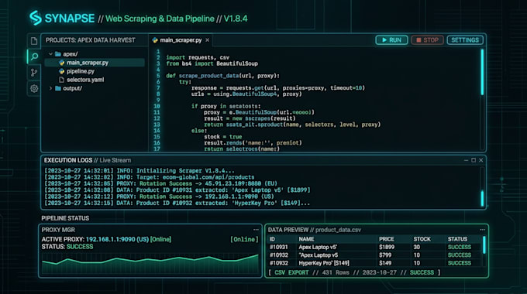
Task: Click line number 10 in the gutter
Action: (x=157, y=106)
